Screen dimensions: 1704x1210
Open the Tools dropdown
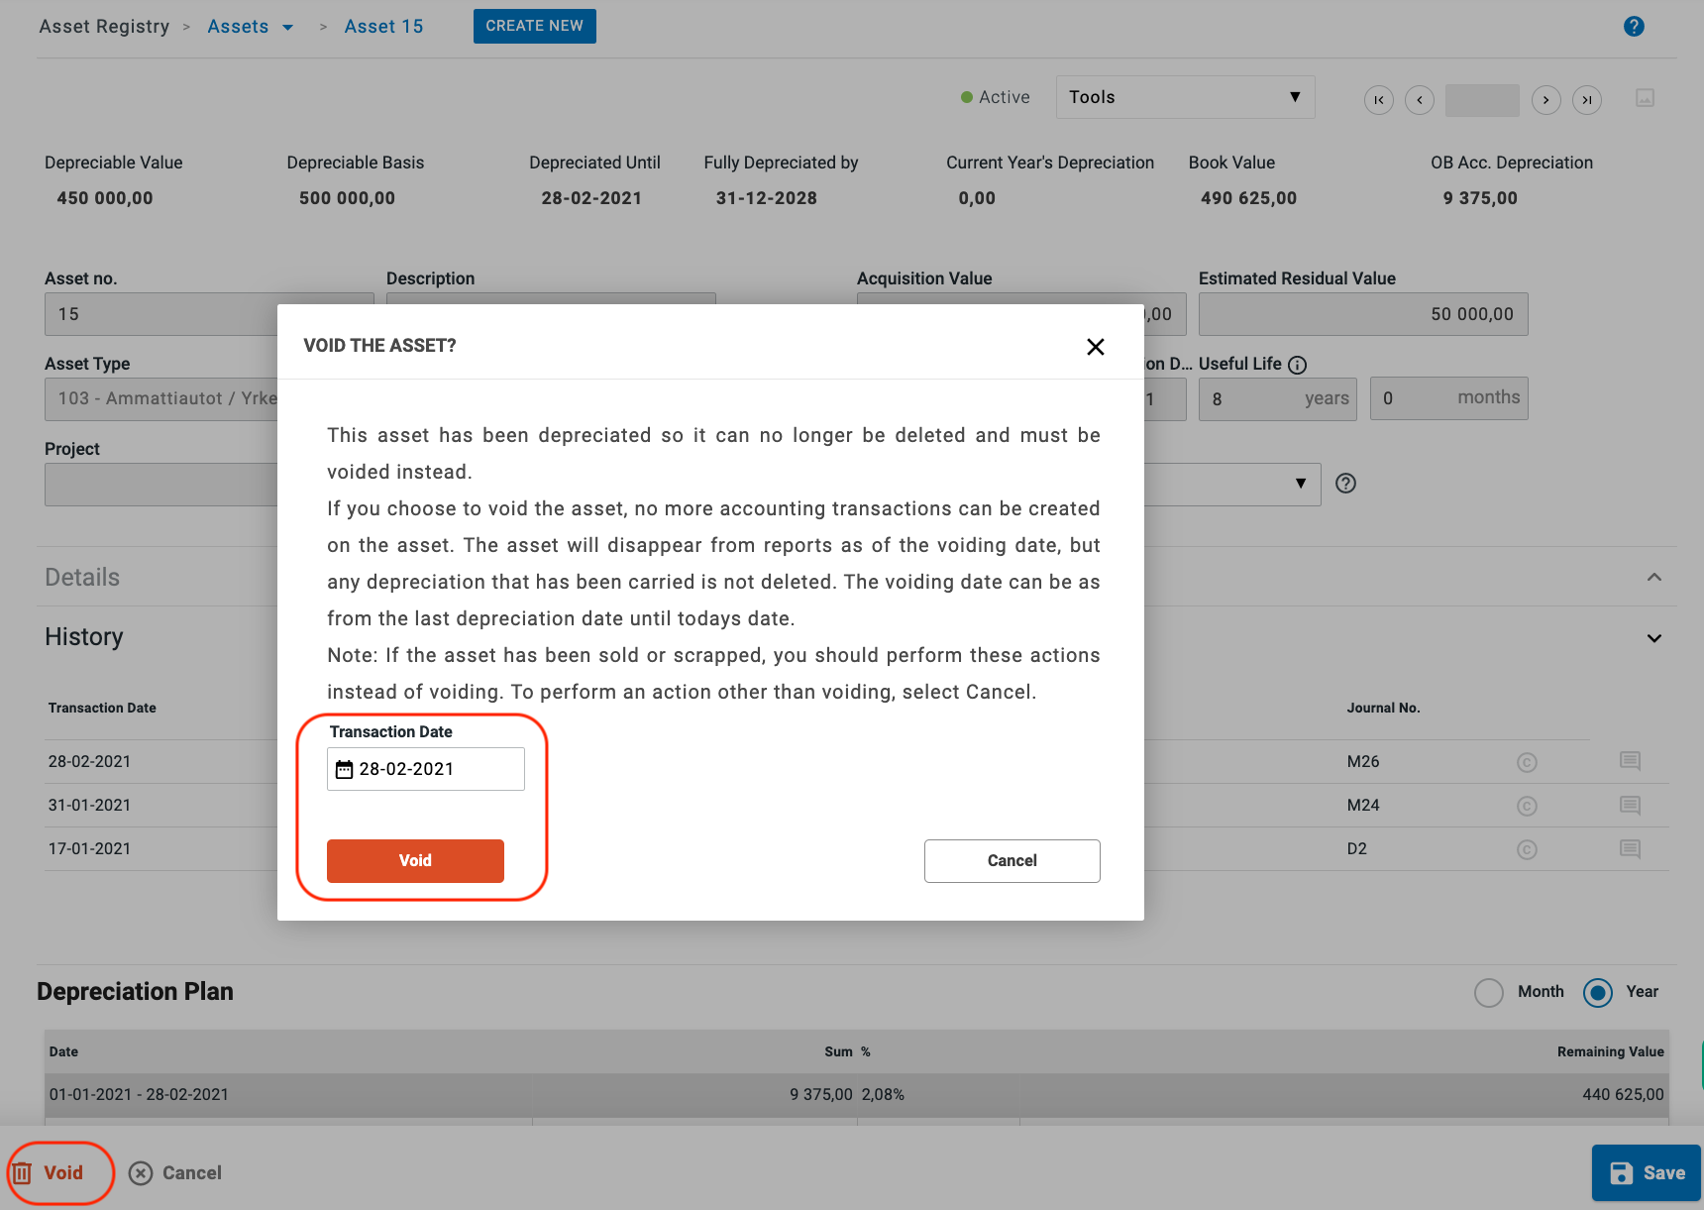pos(1185,97)
